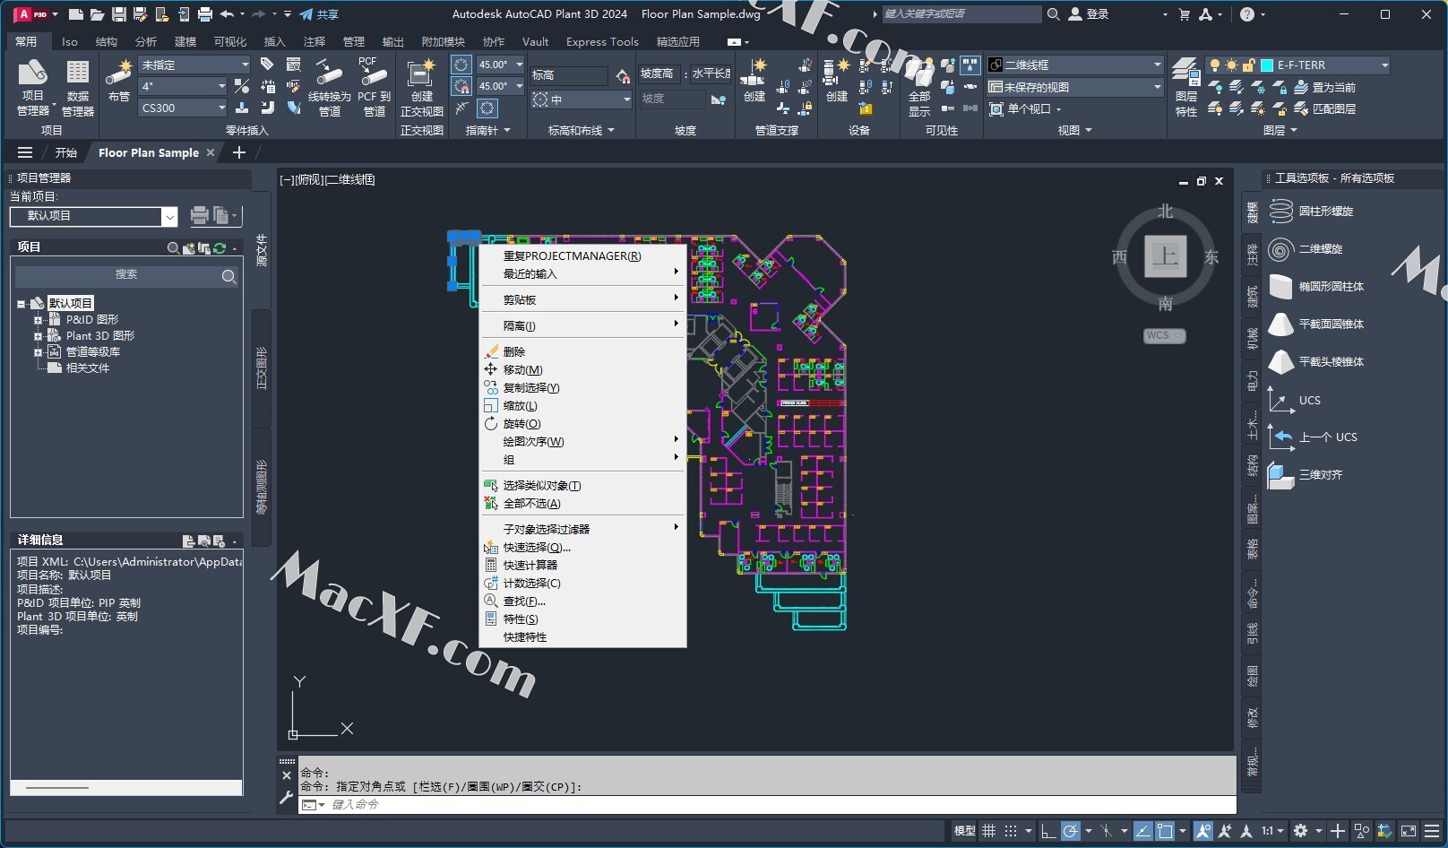Screen dimensions: 1448x848
Task: Toggle 模型 model space in the status bar
Action: (x=964, y=831)
